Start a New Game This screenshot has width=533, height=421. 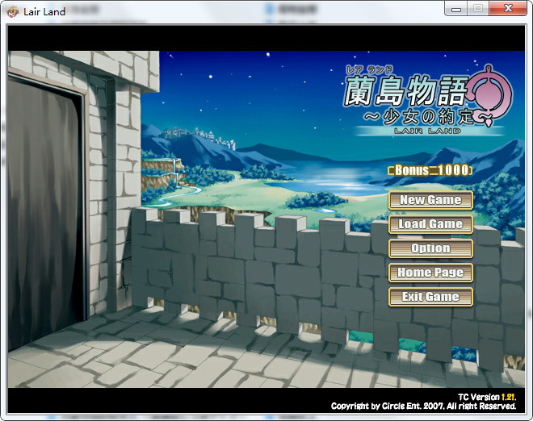pos(430,200)
